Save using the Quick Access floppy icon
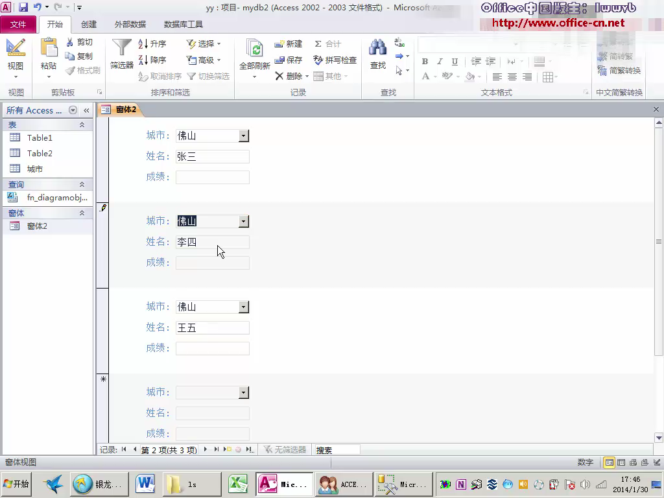 click(23, 7)
